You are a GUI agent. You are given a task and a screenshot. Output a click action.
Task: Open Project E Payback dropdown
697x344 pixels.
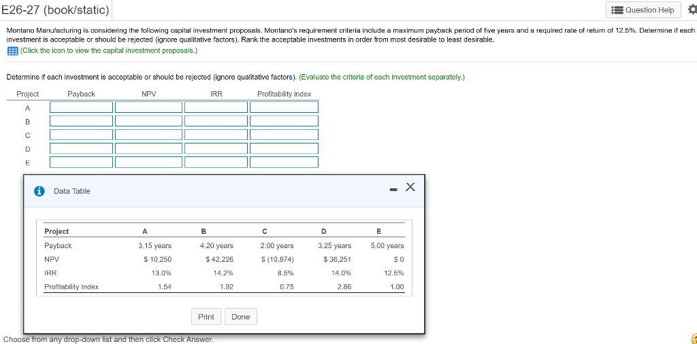pyautogui.click(x=82, y=162)
